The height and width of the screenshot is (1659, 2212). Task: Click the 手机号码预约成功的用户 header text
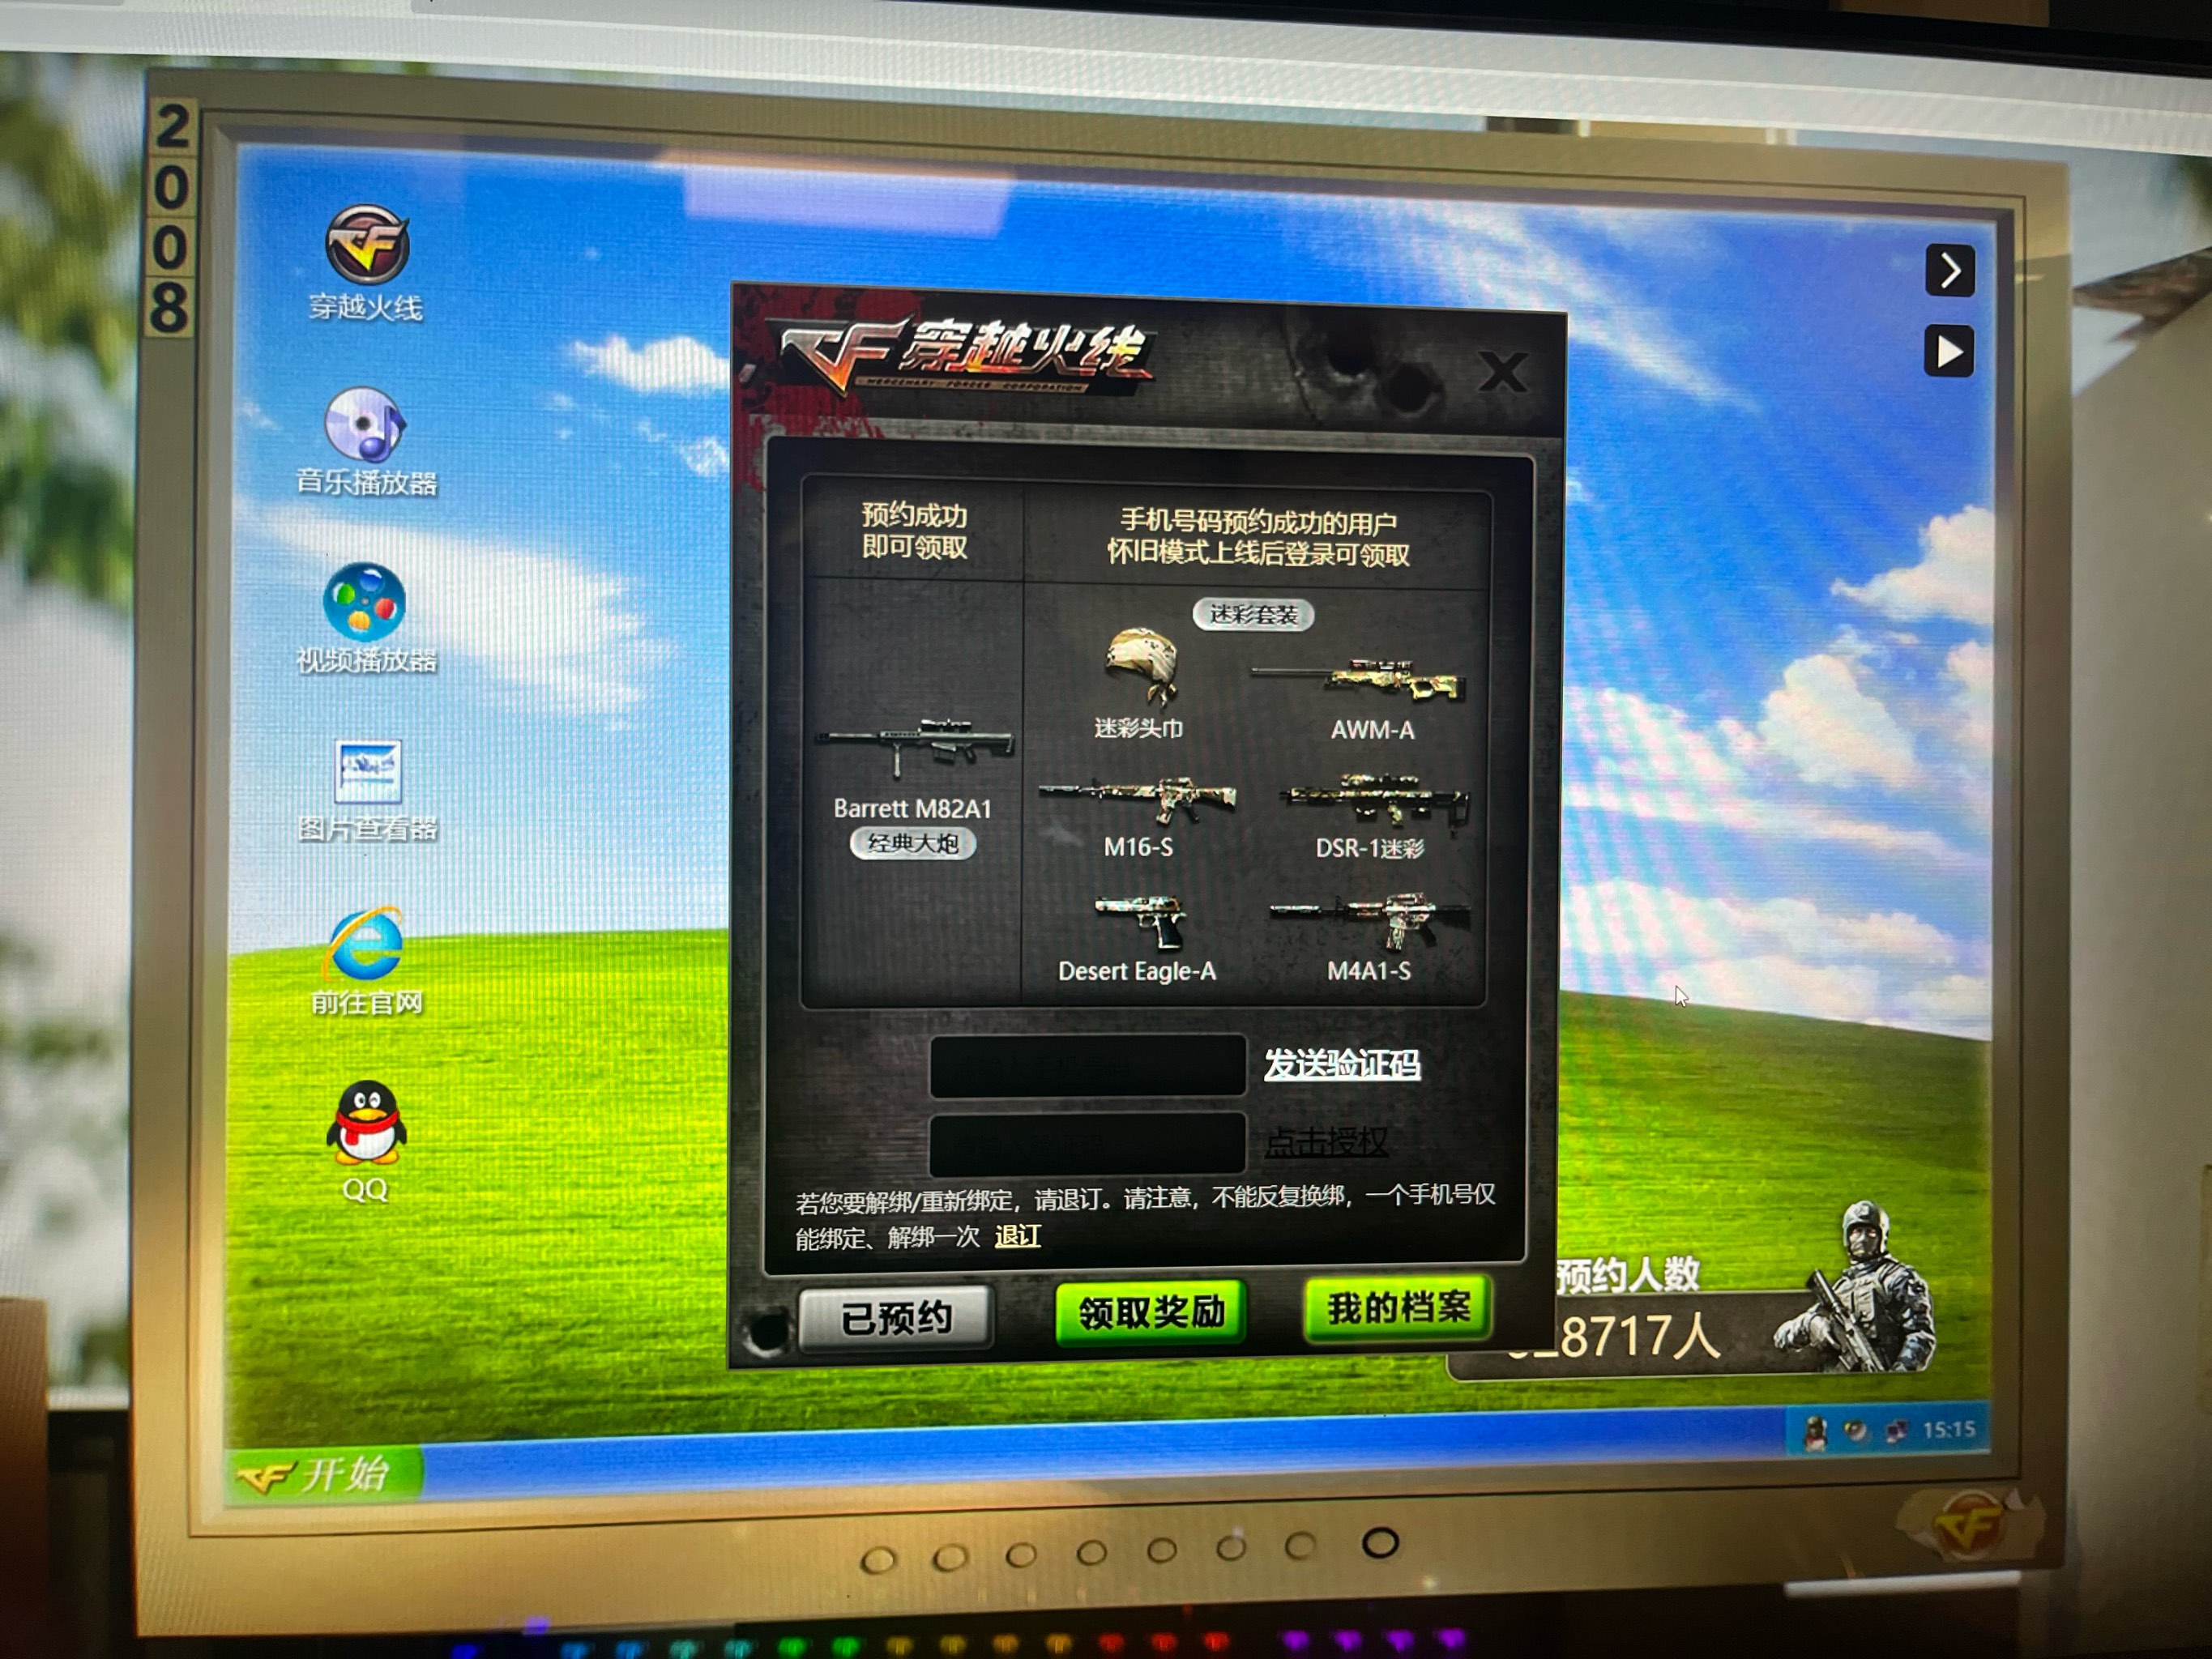(1258, 521)
